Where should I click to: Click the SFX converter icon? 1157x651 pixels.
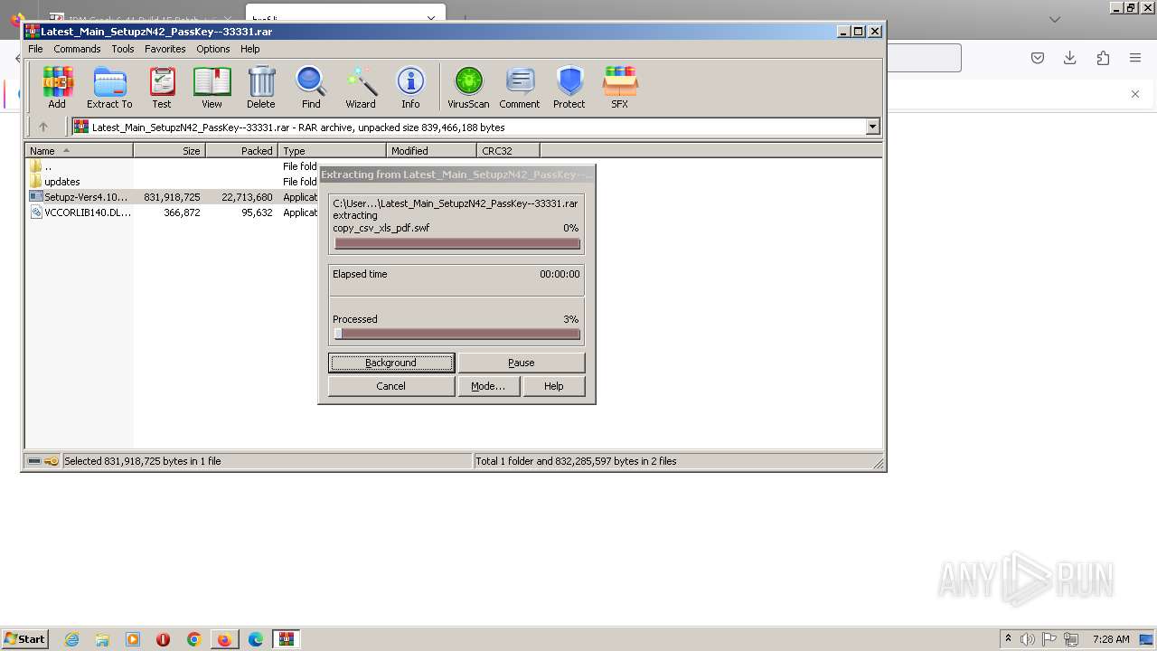pyautogui.click(x=619, y=88)
